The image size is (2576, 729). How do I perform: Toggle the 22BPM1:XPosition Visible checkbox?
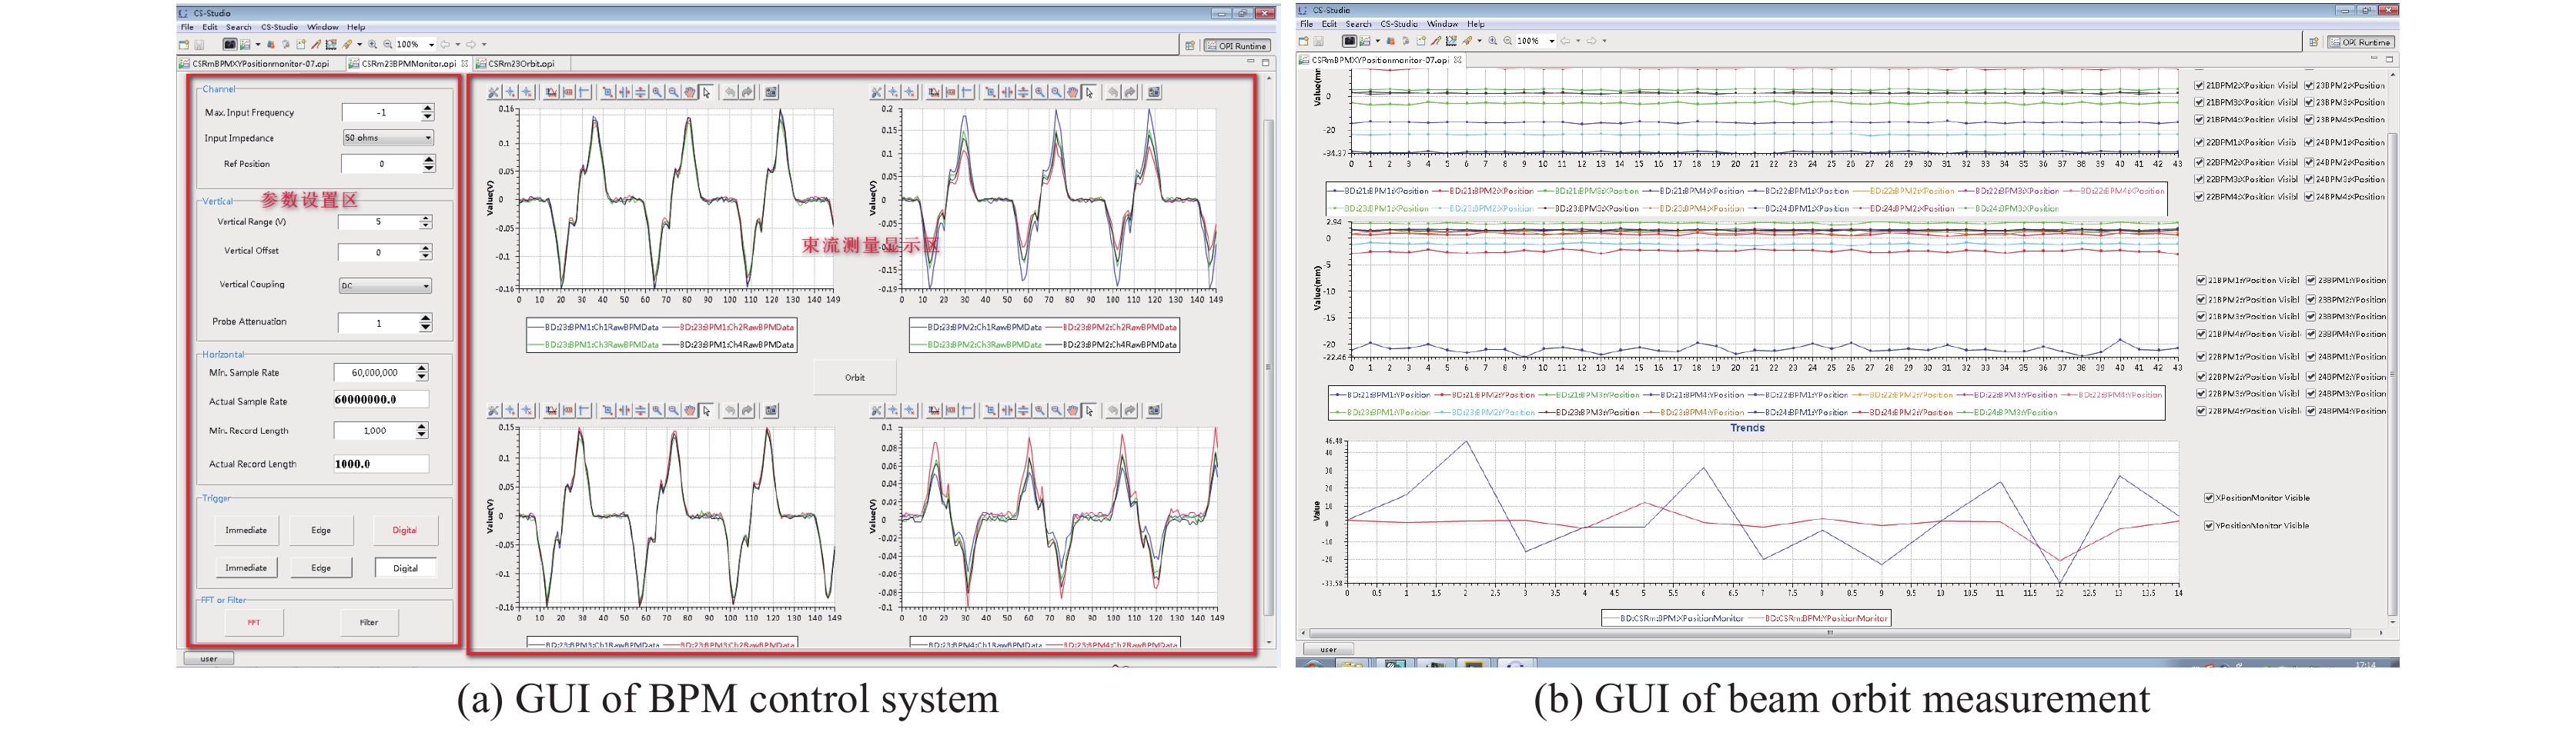click(x=2199, y=143)
